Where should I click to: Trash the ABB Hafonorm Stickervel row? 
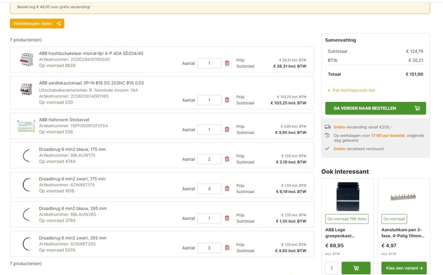click(227, 129)
